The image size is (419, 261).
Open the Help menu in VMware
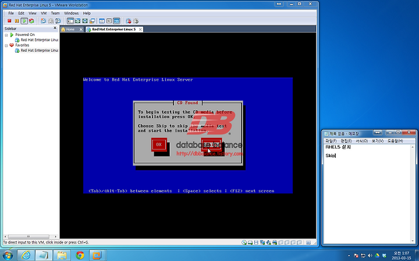point(87,13)
